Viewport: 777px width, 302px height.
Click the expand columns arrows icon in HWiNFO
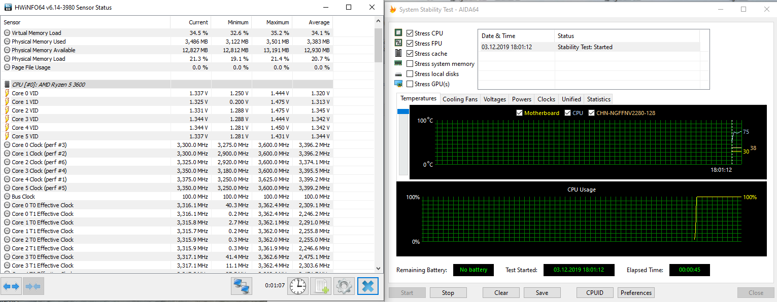pos(11,286)
